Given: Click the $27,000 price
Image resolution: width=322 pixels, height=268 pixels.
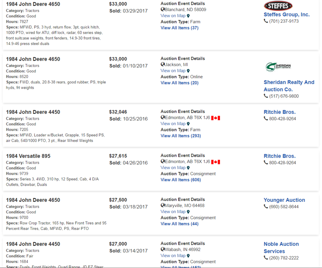Looking at the screenshot, I should point(118,244).
